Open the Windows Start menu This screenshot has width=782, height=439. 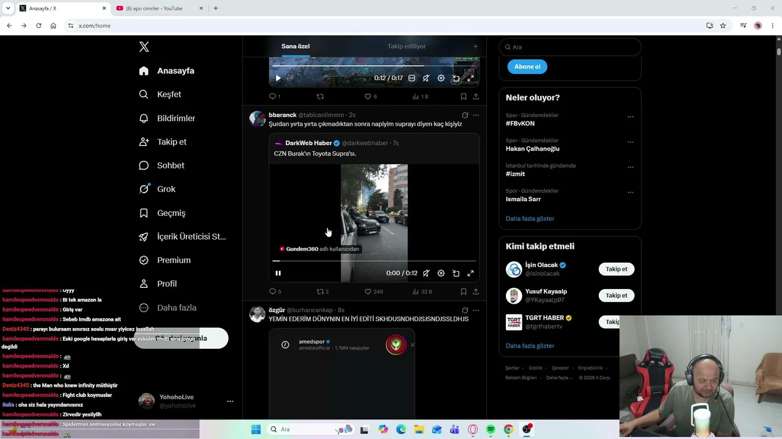click(255, 429)
